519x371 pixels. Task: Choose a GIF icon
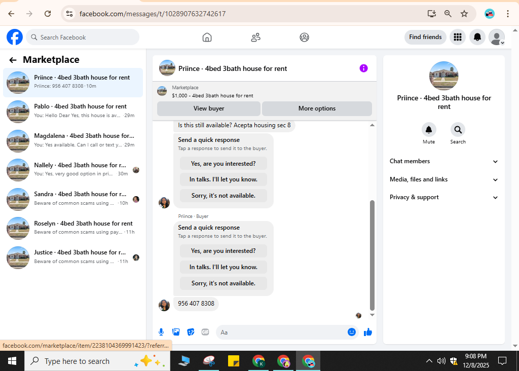click(x=205, y=332)
